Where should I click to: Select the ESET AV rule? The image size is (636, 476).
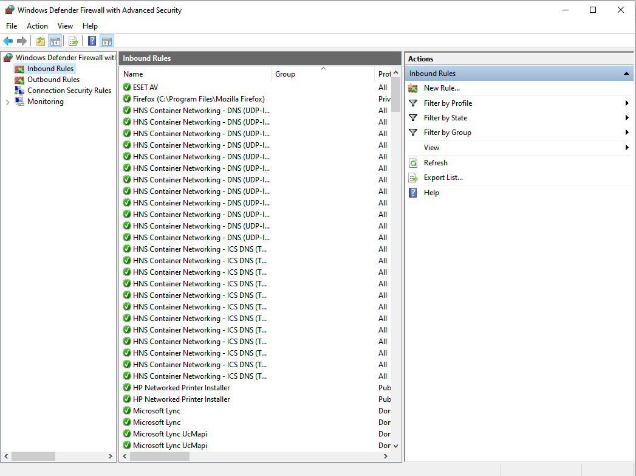point(146,87)
